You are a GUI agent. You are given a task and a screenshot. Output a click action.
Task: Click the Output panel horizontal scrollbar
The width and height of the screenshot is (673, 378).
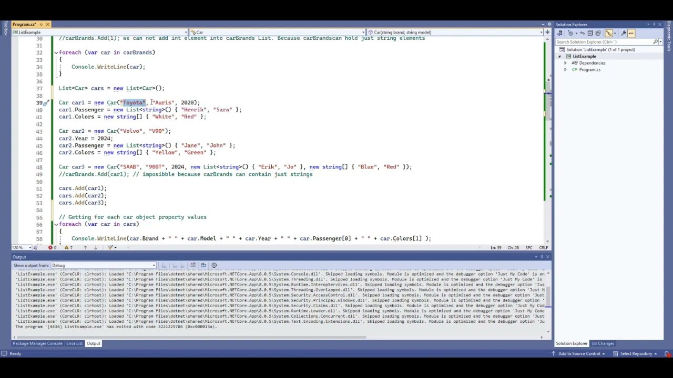point(189,338)
